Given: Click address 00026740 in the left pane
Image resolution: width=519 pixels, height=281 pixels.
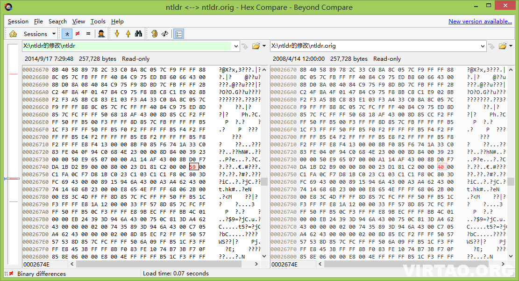Looking at the screenshot, I should [36, 166].
